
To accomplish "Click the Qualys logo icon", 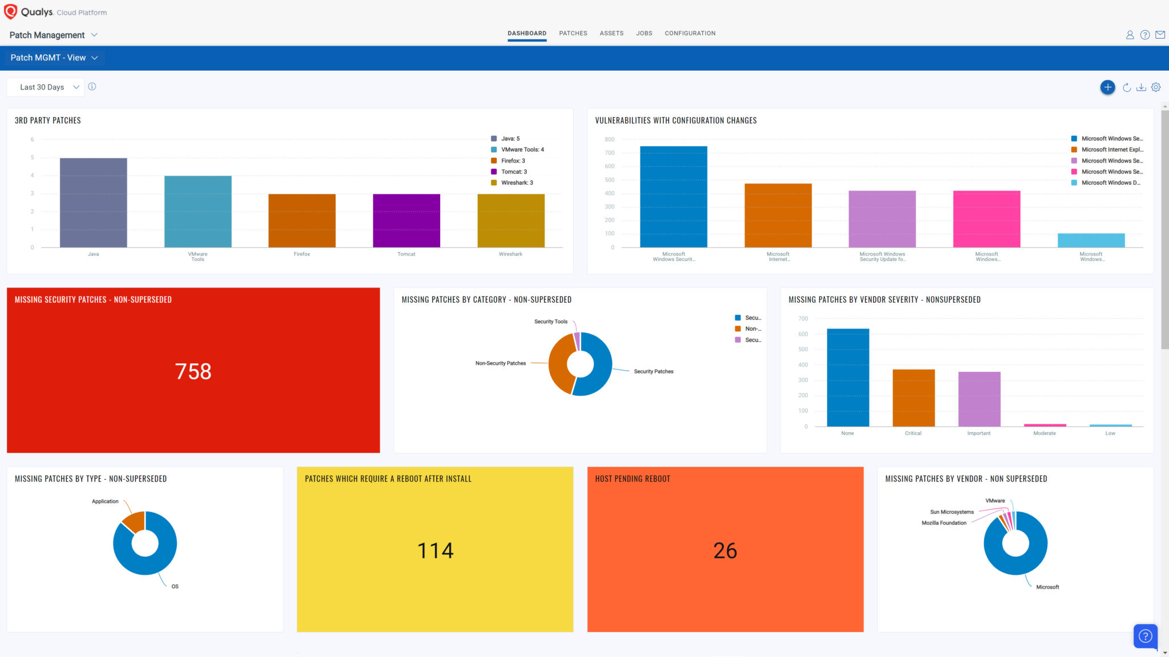I will click(10, 11).
